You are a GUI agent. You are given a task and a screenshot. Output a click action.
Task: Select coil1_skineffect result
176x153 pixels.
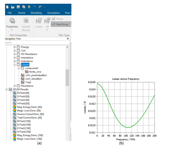pos(33,79)
